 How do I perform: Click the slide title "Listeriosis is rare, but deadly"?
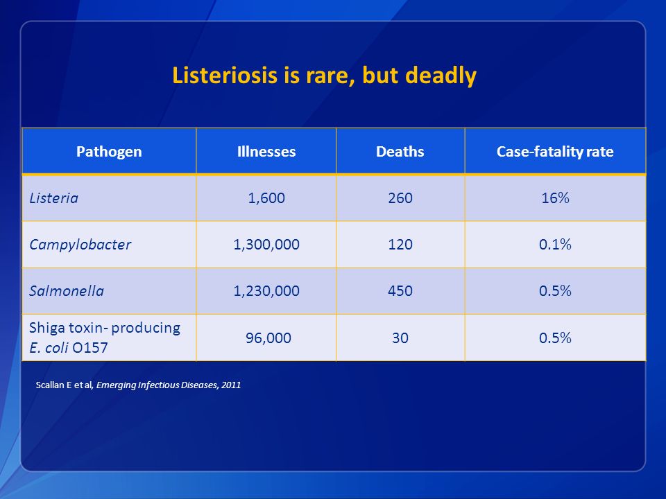point(324,76)
